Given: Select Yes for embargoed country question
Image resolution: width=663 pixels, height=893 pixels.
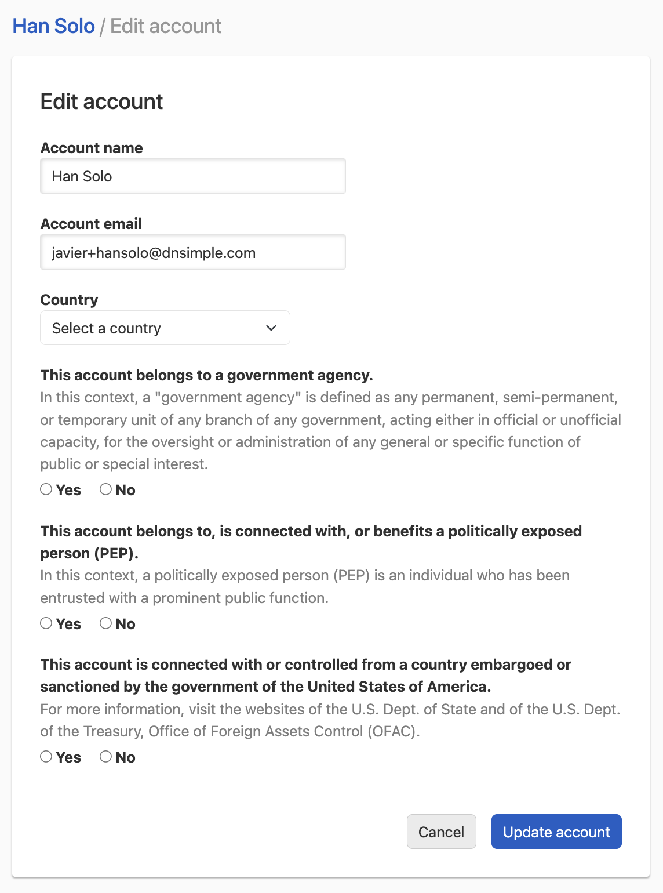Looking at the screenshot, I should click(x=46, y=756).
